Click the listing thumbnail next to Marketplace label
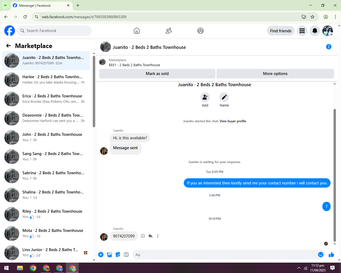 pos(102,62)
